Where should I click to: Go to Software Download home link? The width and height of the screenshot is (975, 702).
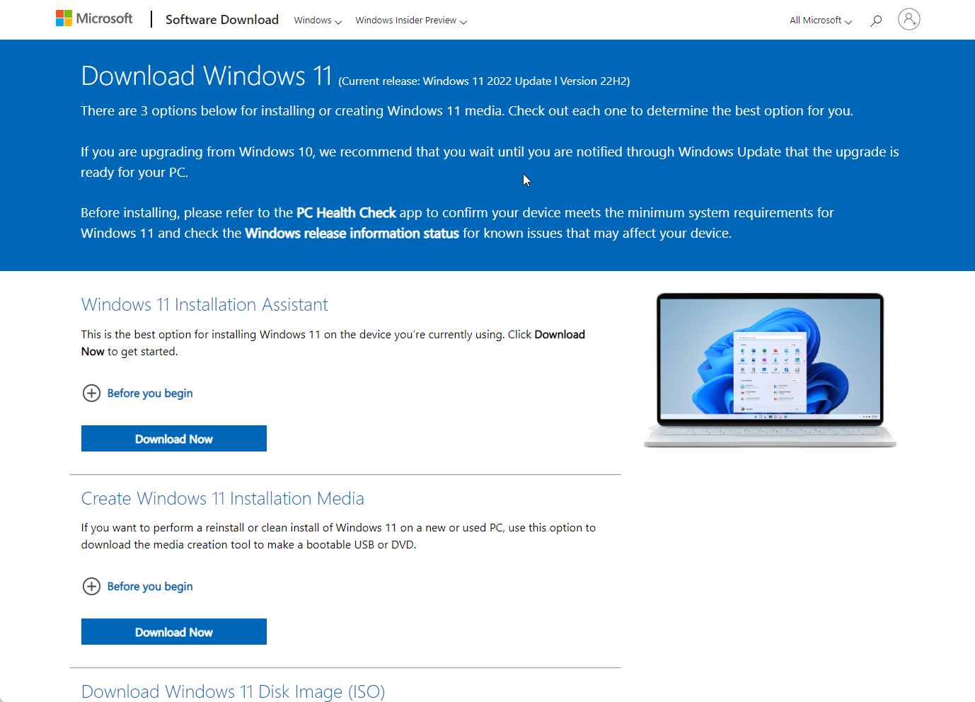tap(222, 20)
